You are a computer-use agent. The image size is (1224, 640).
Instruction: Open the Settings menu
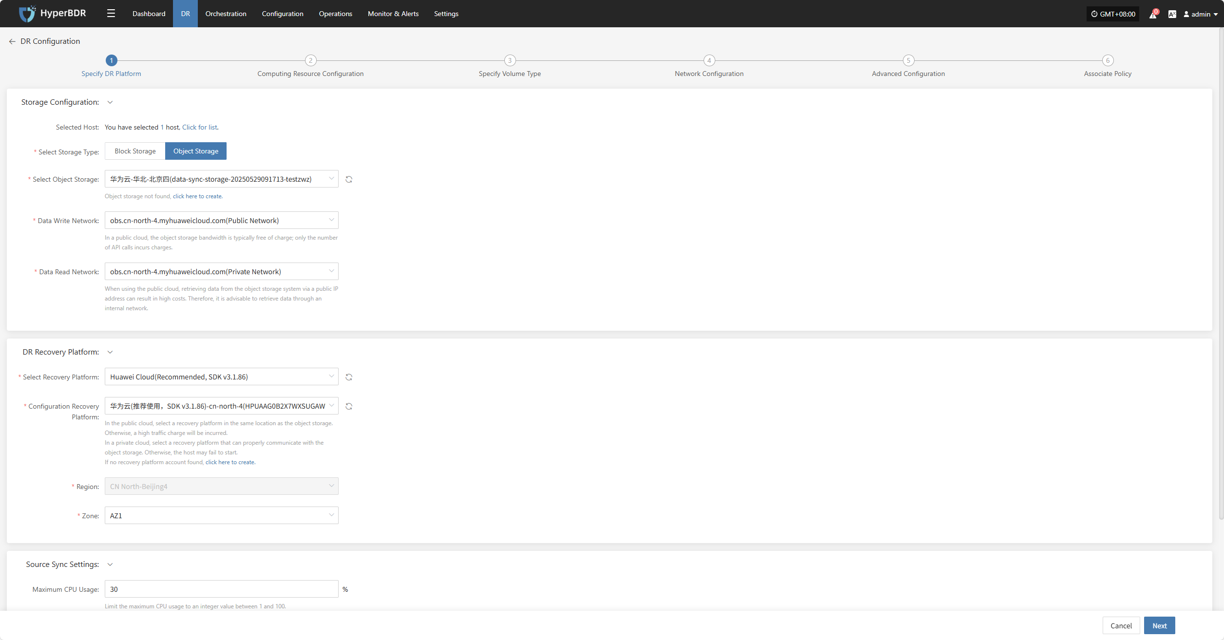446,14
